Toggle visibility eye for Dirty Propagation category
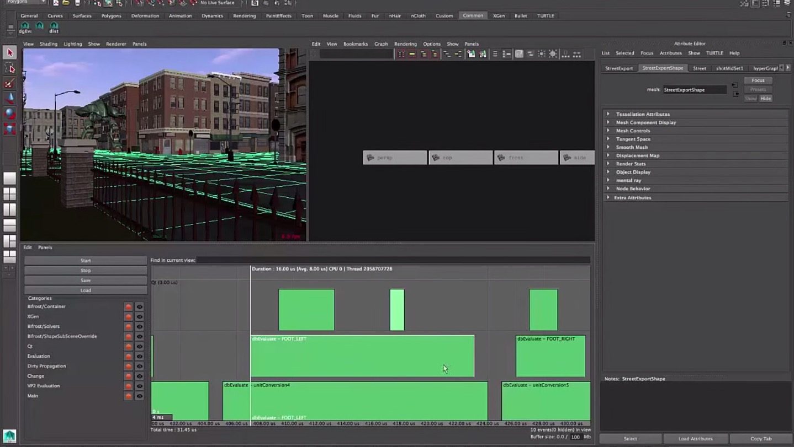The image size is (794, 447). [x=139, y=367]
